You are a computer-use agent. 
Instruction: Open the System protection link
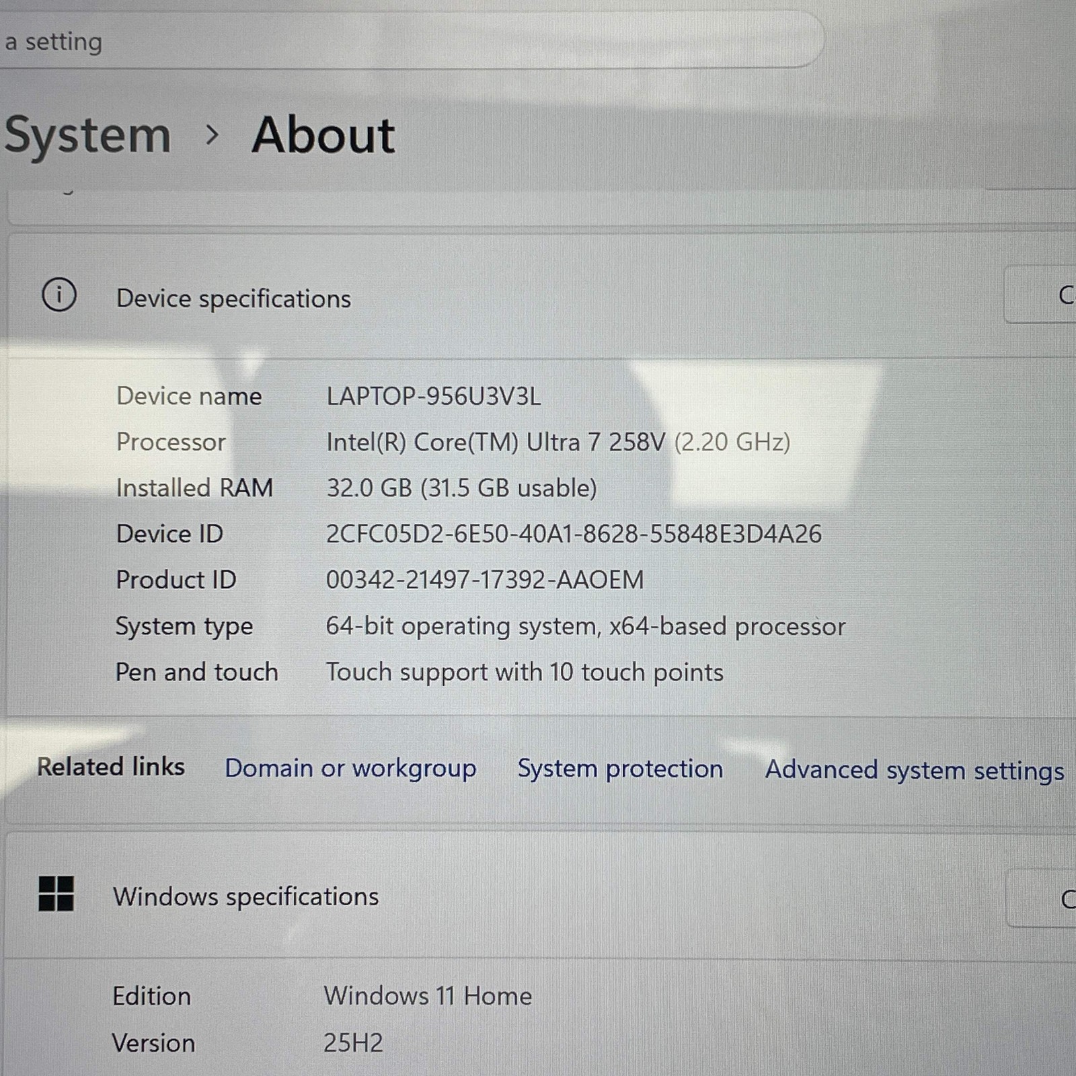[x=620, y=769]
